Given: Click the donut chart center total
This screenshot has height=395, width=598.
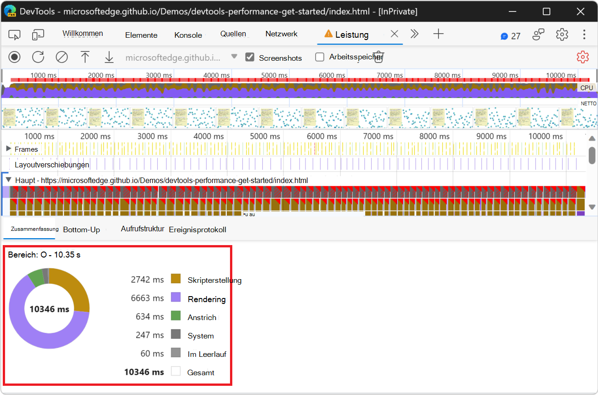Looking at the screenshot, I should [49, 309].
